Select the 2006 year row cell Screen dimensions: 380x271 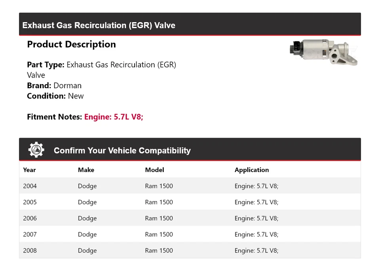[x=30, y=218]
